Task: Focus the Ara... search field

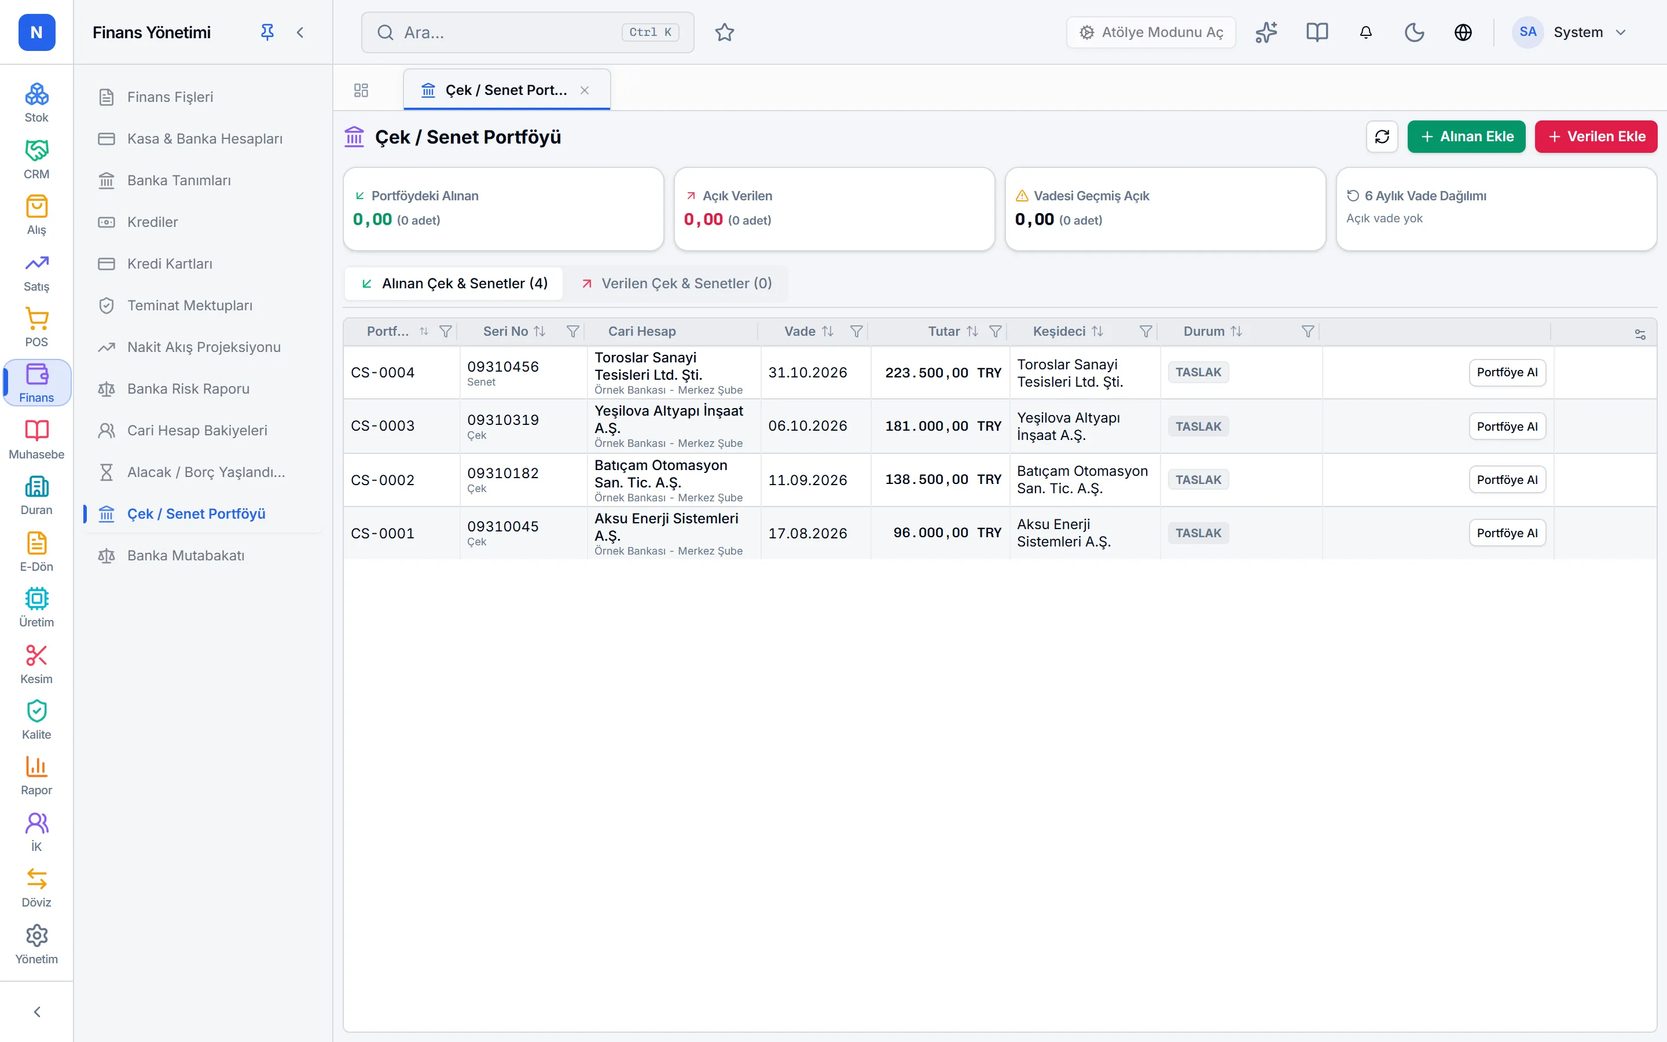Action: 528,32
